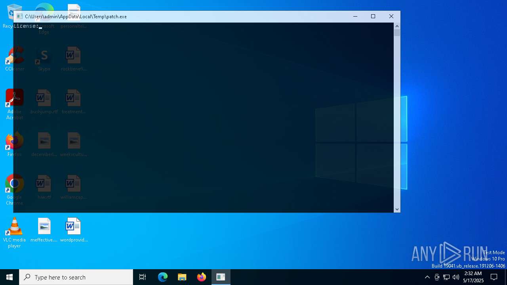Open the Windows Start menu

point(10,277)
